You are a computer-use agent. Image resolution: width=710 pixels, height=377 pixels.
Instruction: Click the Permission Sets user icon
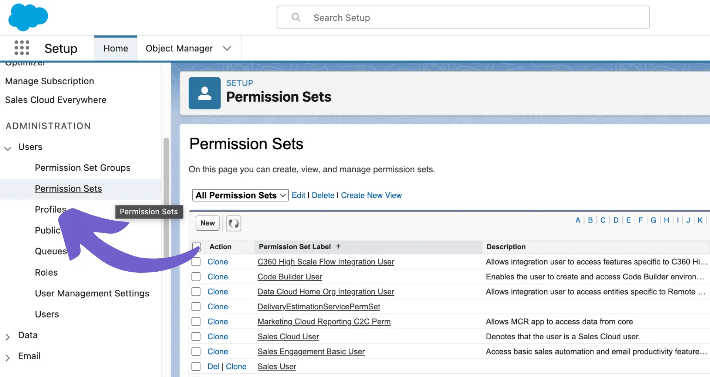point(204,93)
